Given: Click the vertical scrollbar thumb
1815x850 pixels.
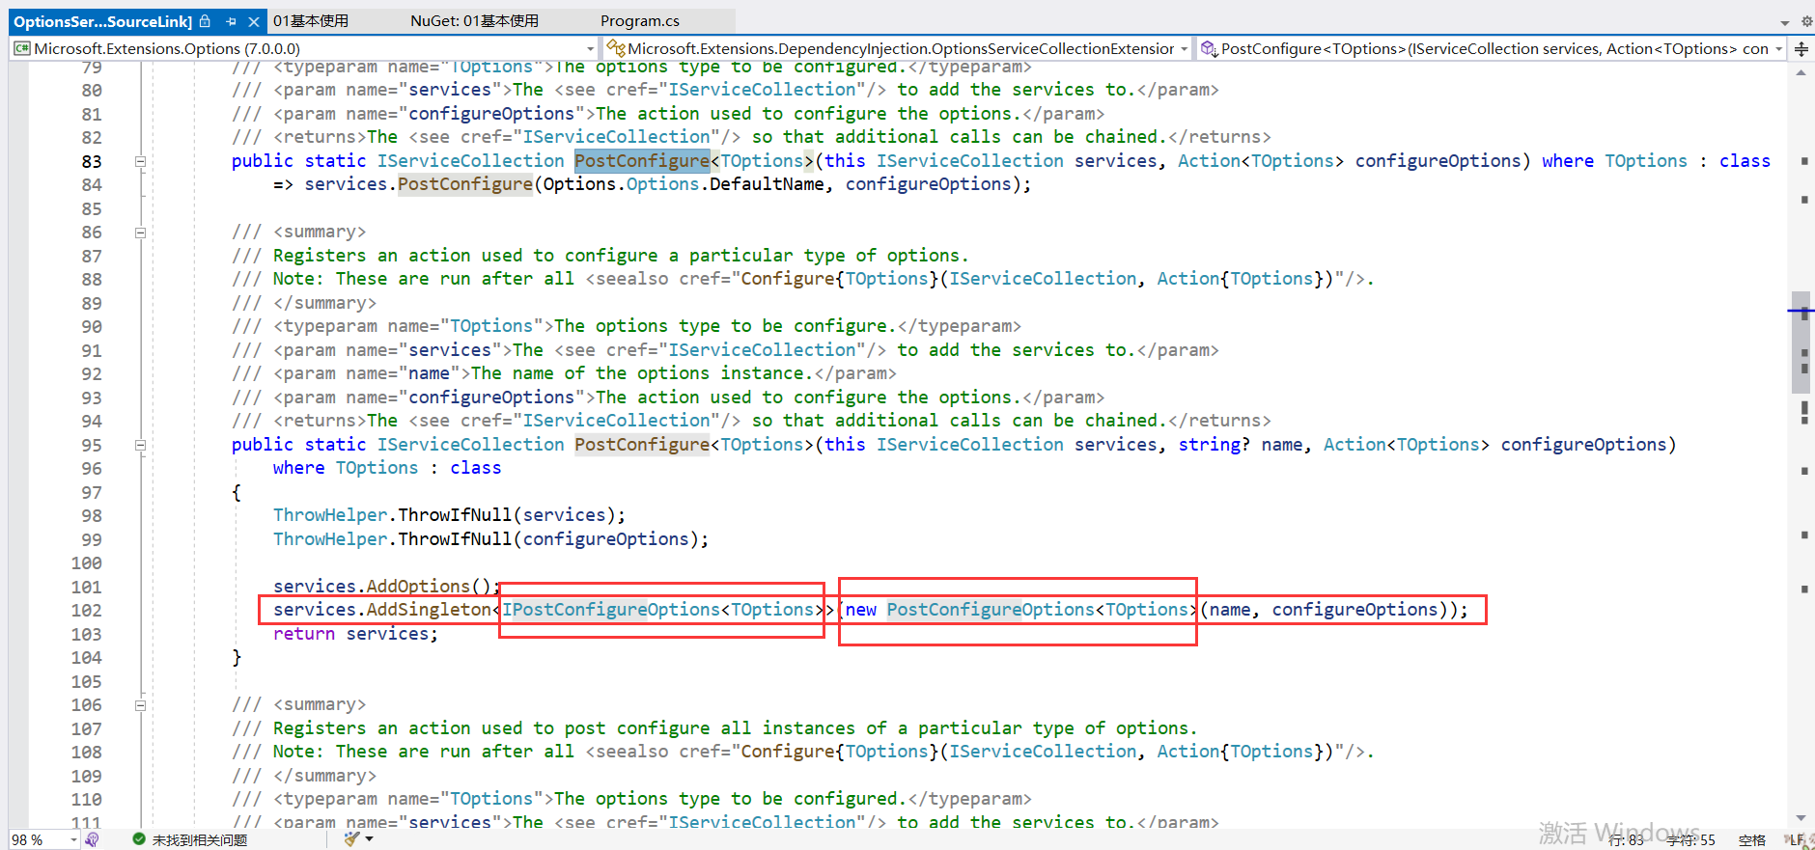Looking at the screenshot, I should pos(1801,343).
